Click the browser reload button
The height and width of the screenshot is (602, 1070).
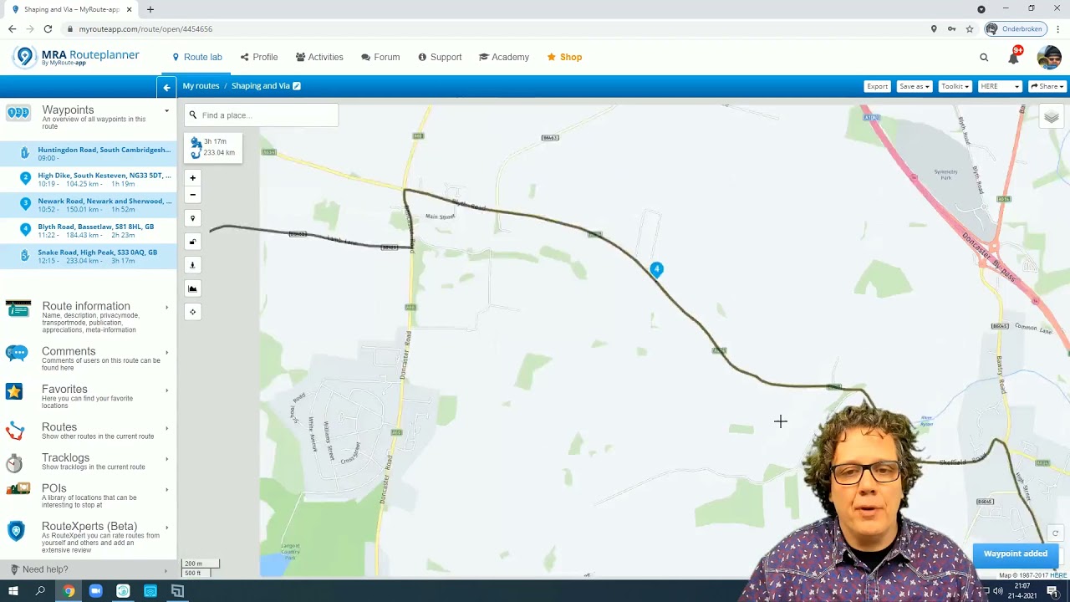click(48, 28)
